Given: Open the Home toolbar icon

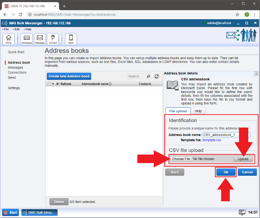Looking at the screenshot, I should (x=8, y=39).
